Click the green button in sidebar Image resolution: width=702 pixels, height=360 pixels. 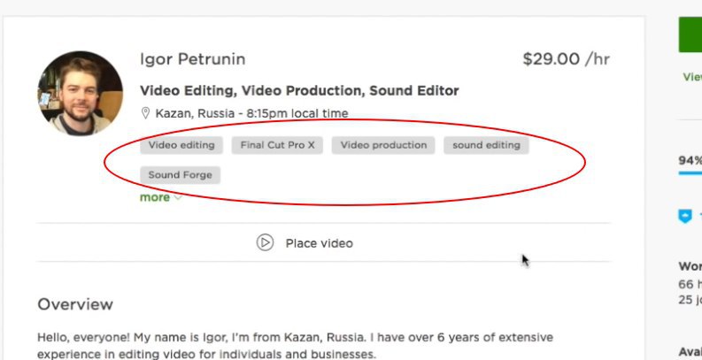(690, 34)
